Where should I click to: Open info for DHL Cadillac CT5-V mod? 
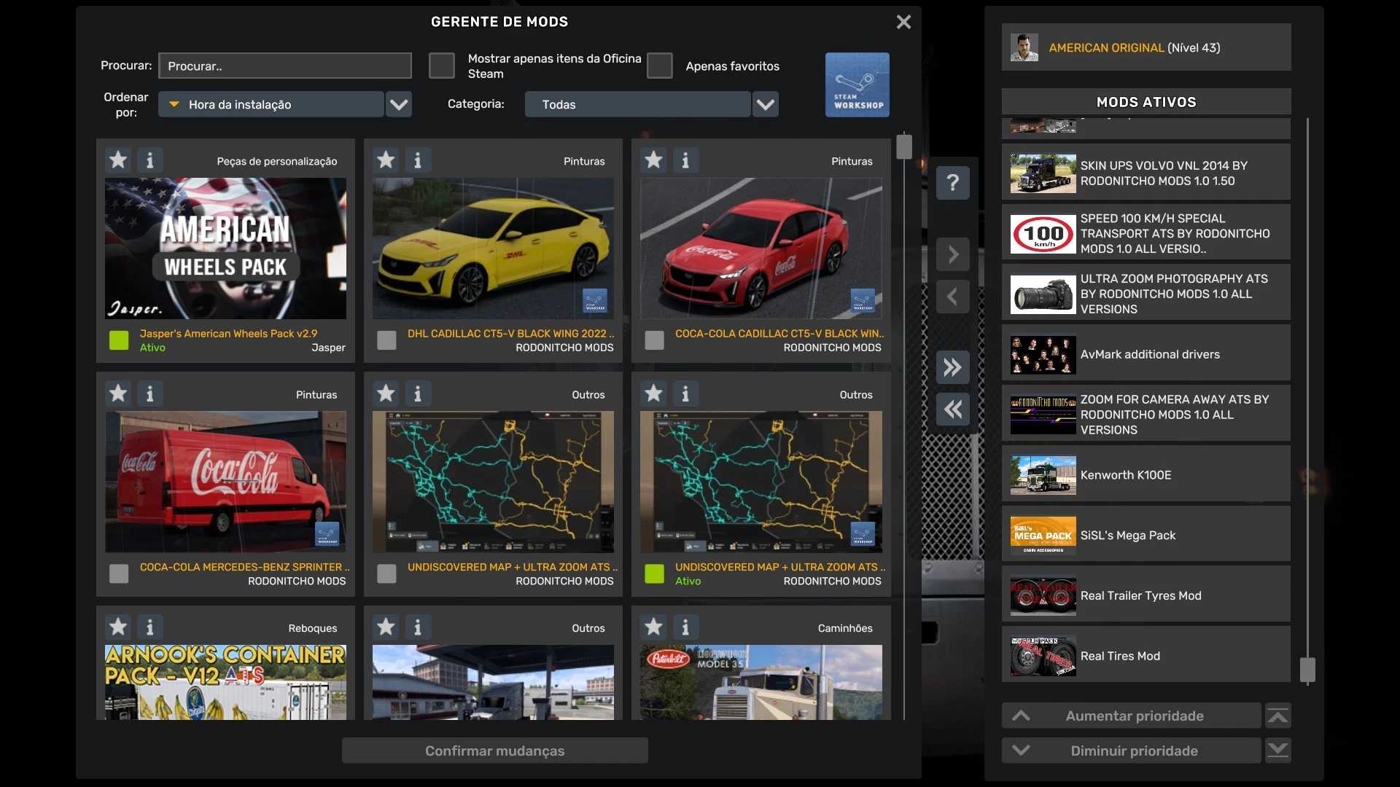point(417,160)
